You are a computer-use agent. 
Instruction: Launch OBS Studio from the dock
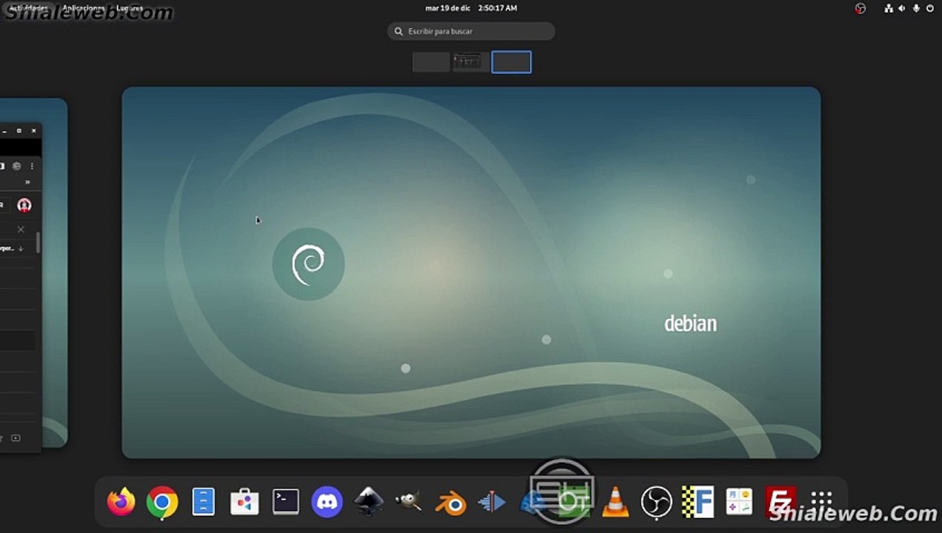point(656,502)
